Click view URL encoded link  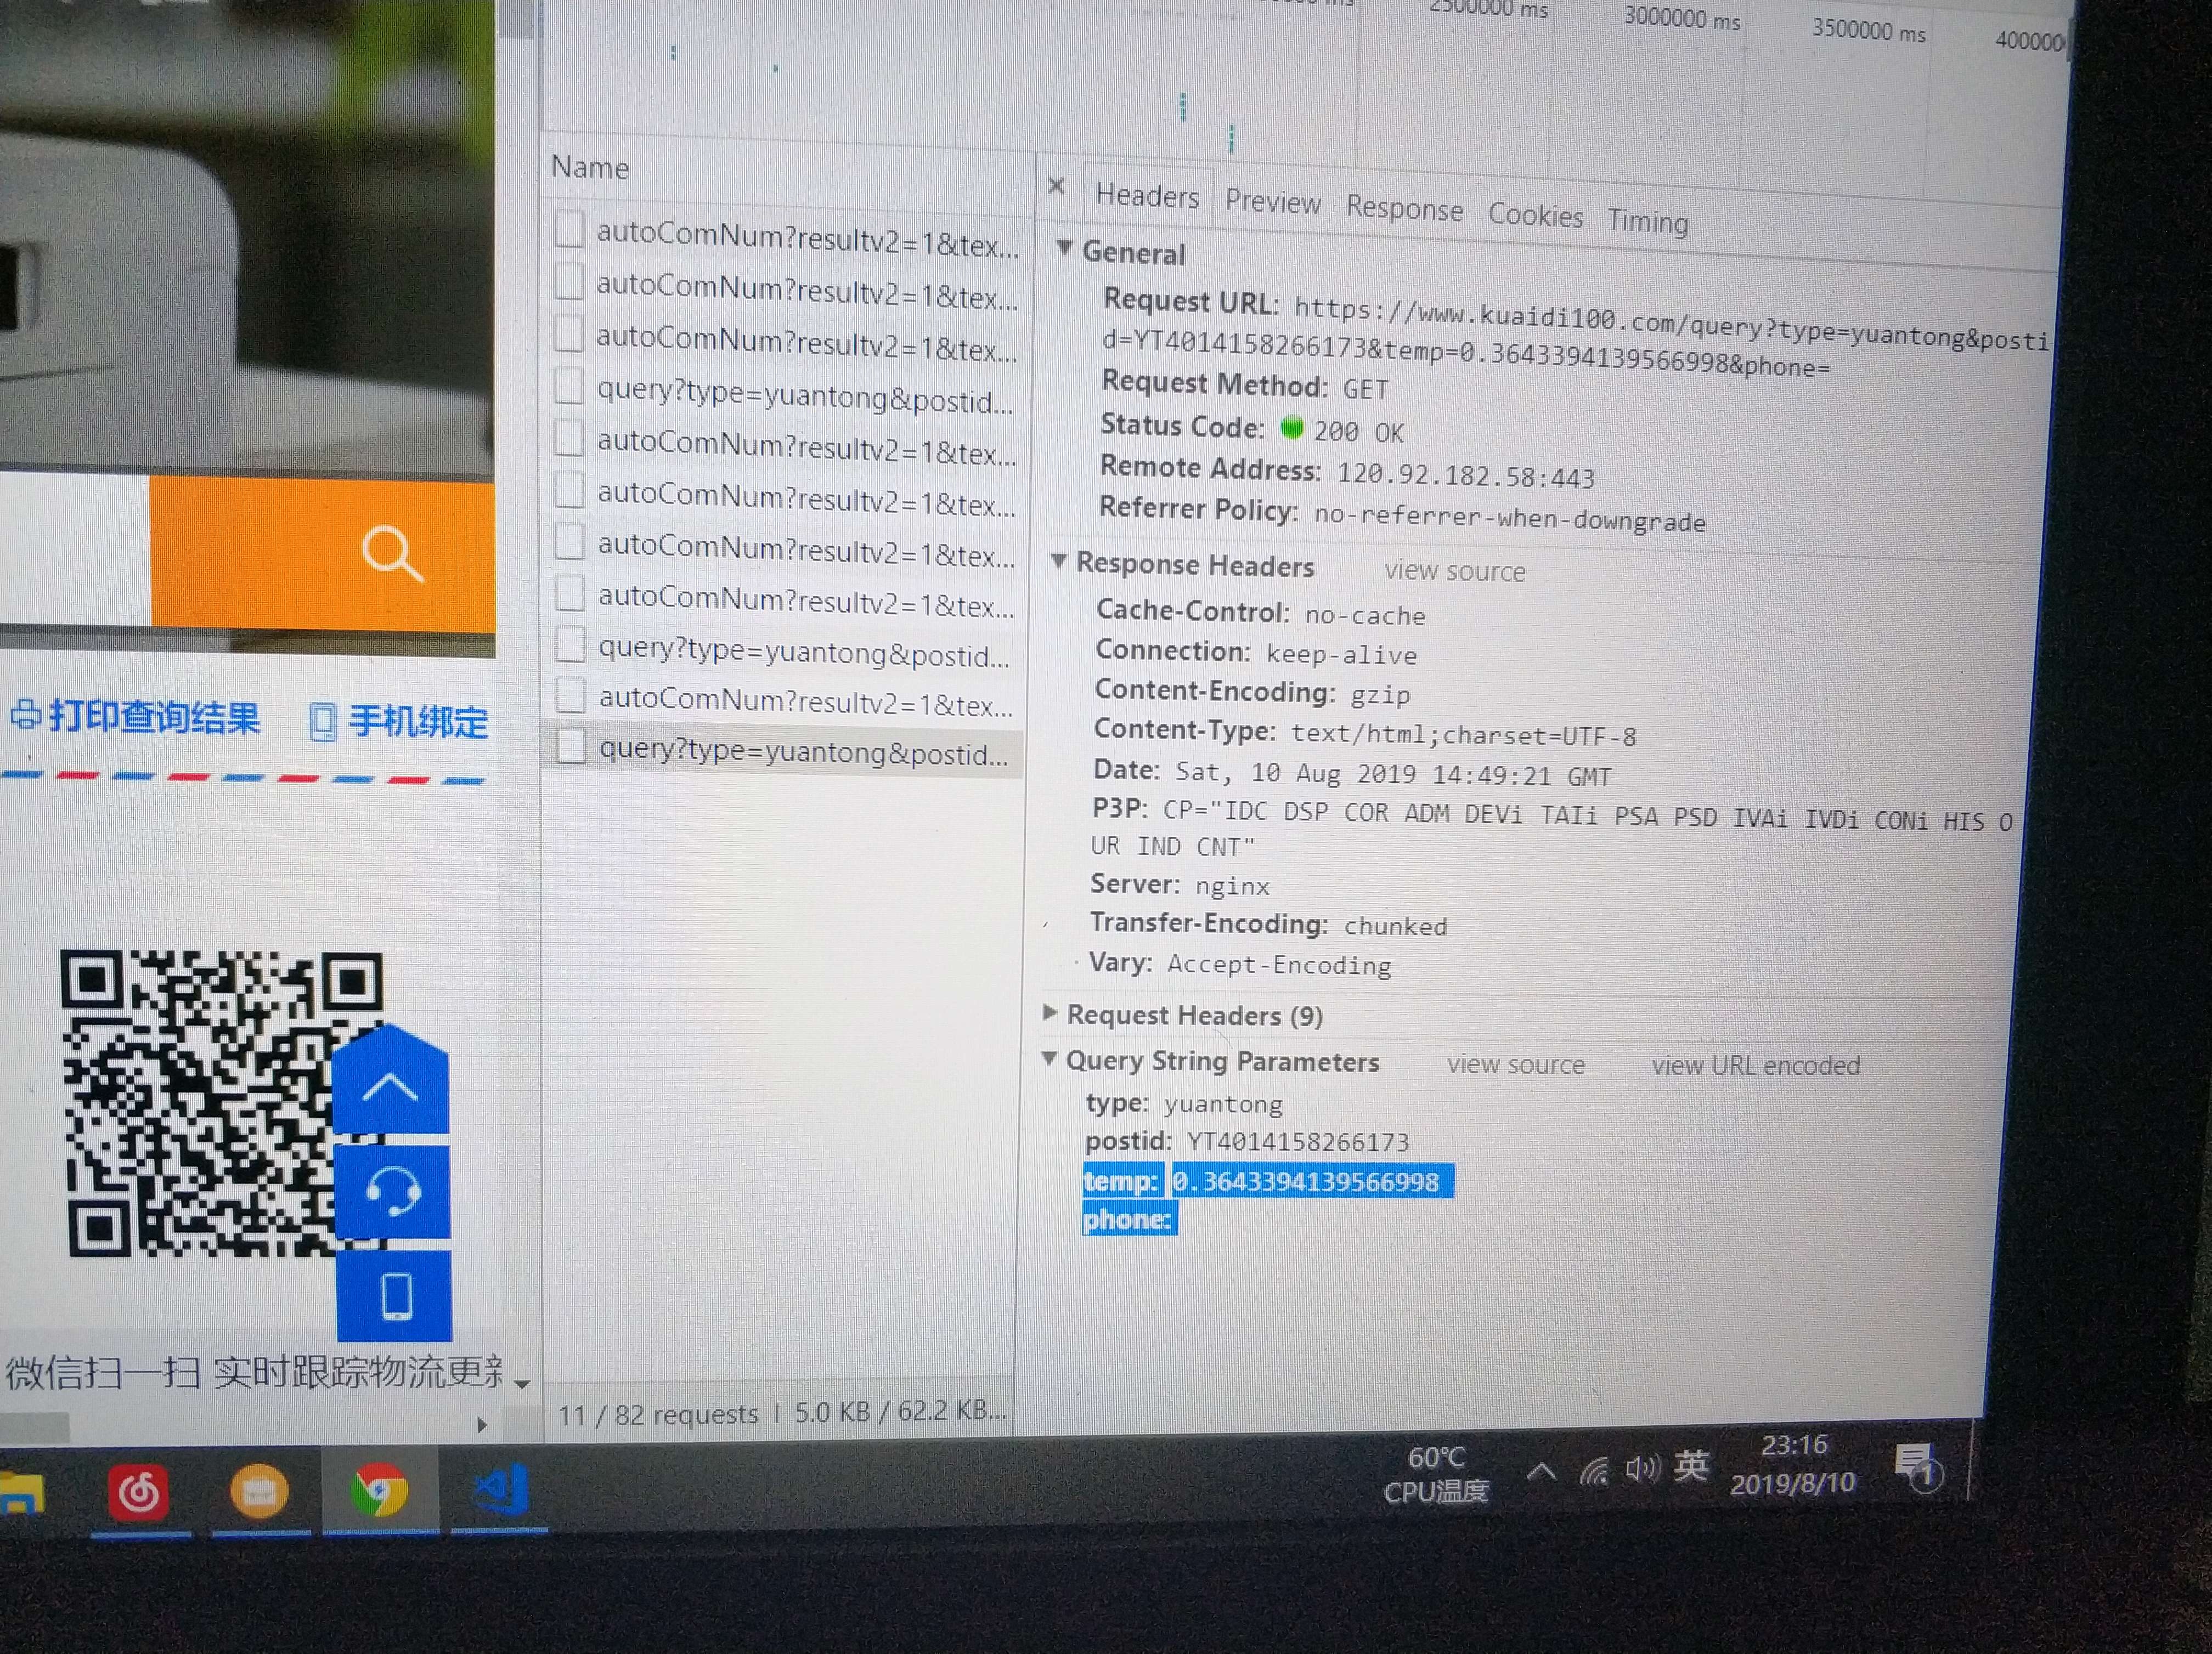pyautogui.click(x=1756, y=1066)
